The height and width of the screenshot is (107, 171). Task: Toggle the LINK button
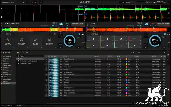122,2
